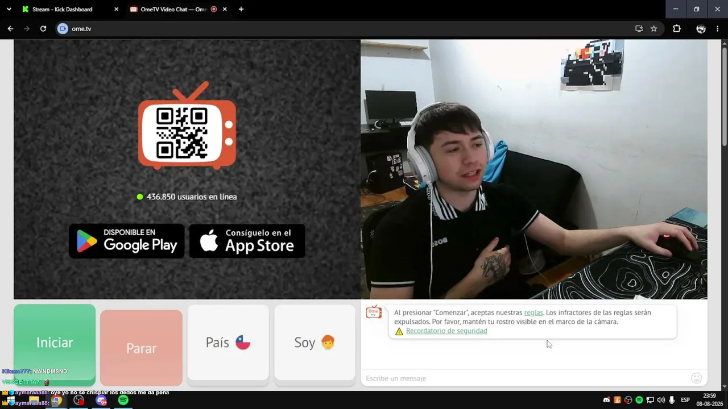Click the Escribe un mensaje chat field
Screen dimensions: 728x409
[x=526, y=378]
